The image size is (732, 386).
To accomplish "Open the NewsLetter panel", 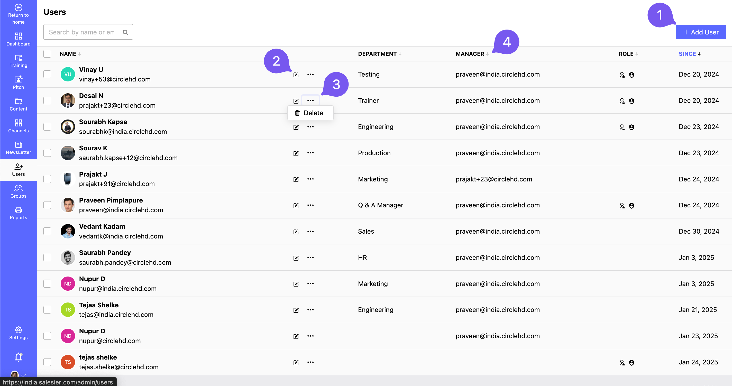I will point(18,148).
